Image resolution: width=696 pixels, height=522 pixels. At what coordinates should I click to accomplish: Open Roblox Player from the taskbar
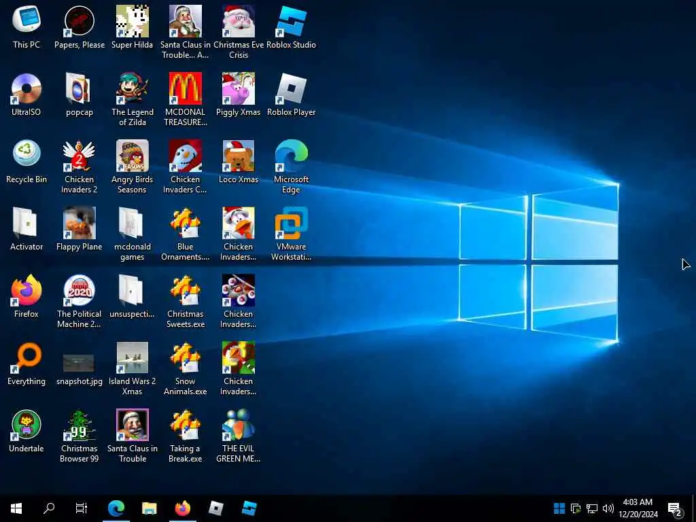215,508
